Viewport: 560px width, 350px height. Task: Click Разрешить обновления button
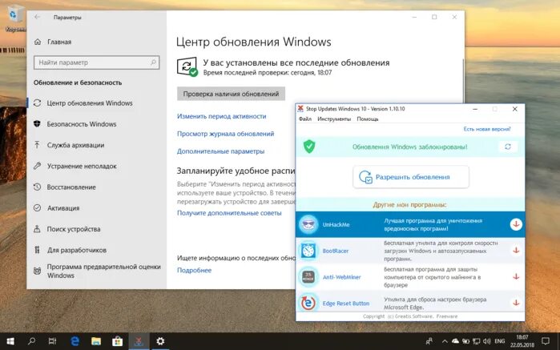[411, 177]
